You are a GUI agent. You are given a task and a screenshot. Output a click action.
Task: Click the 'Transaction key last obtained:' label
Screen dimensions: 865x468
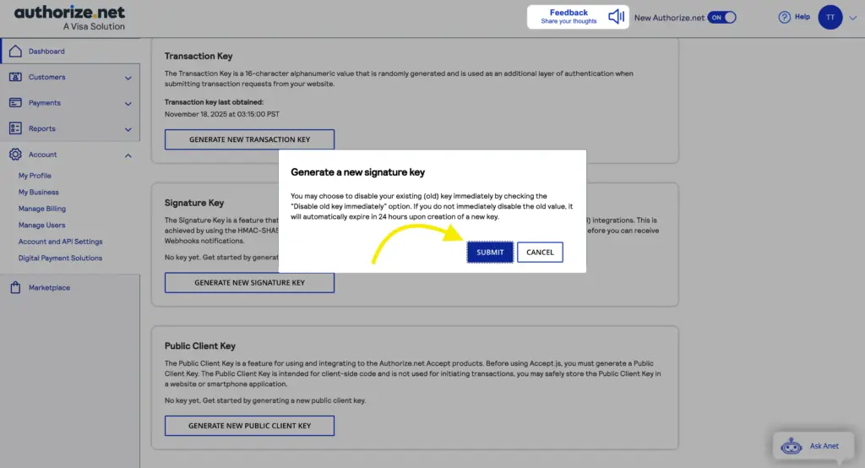pos(214,102)
